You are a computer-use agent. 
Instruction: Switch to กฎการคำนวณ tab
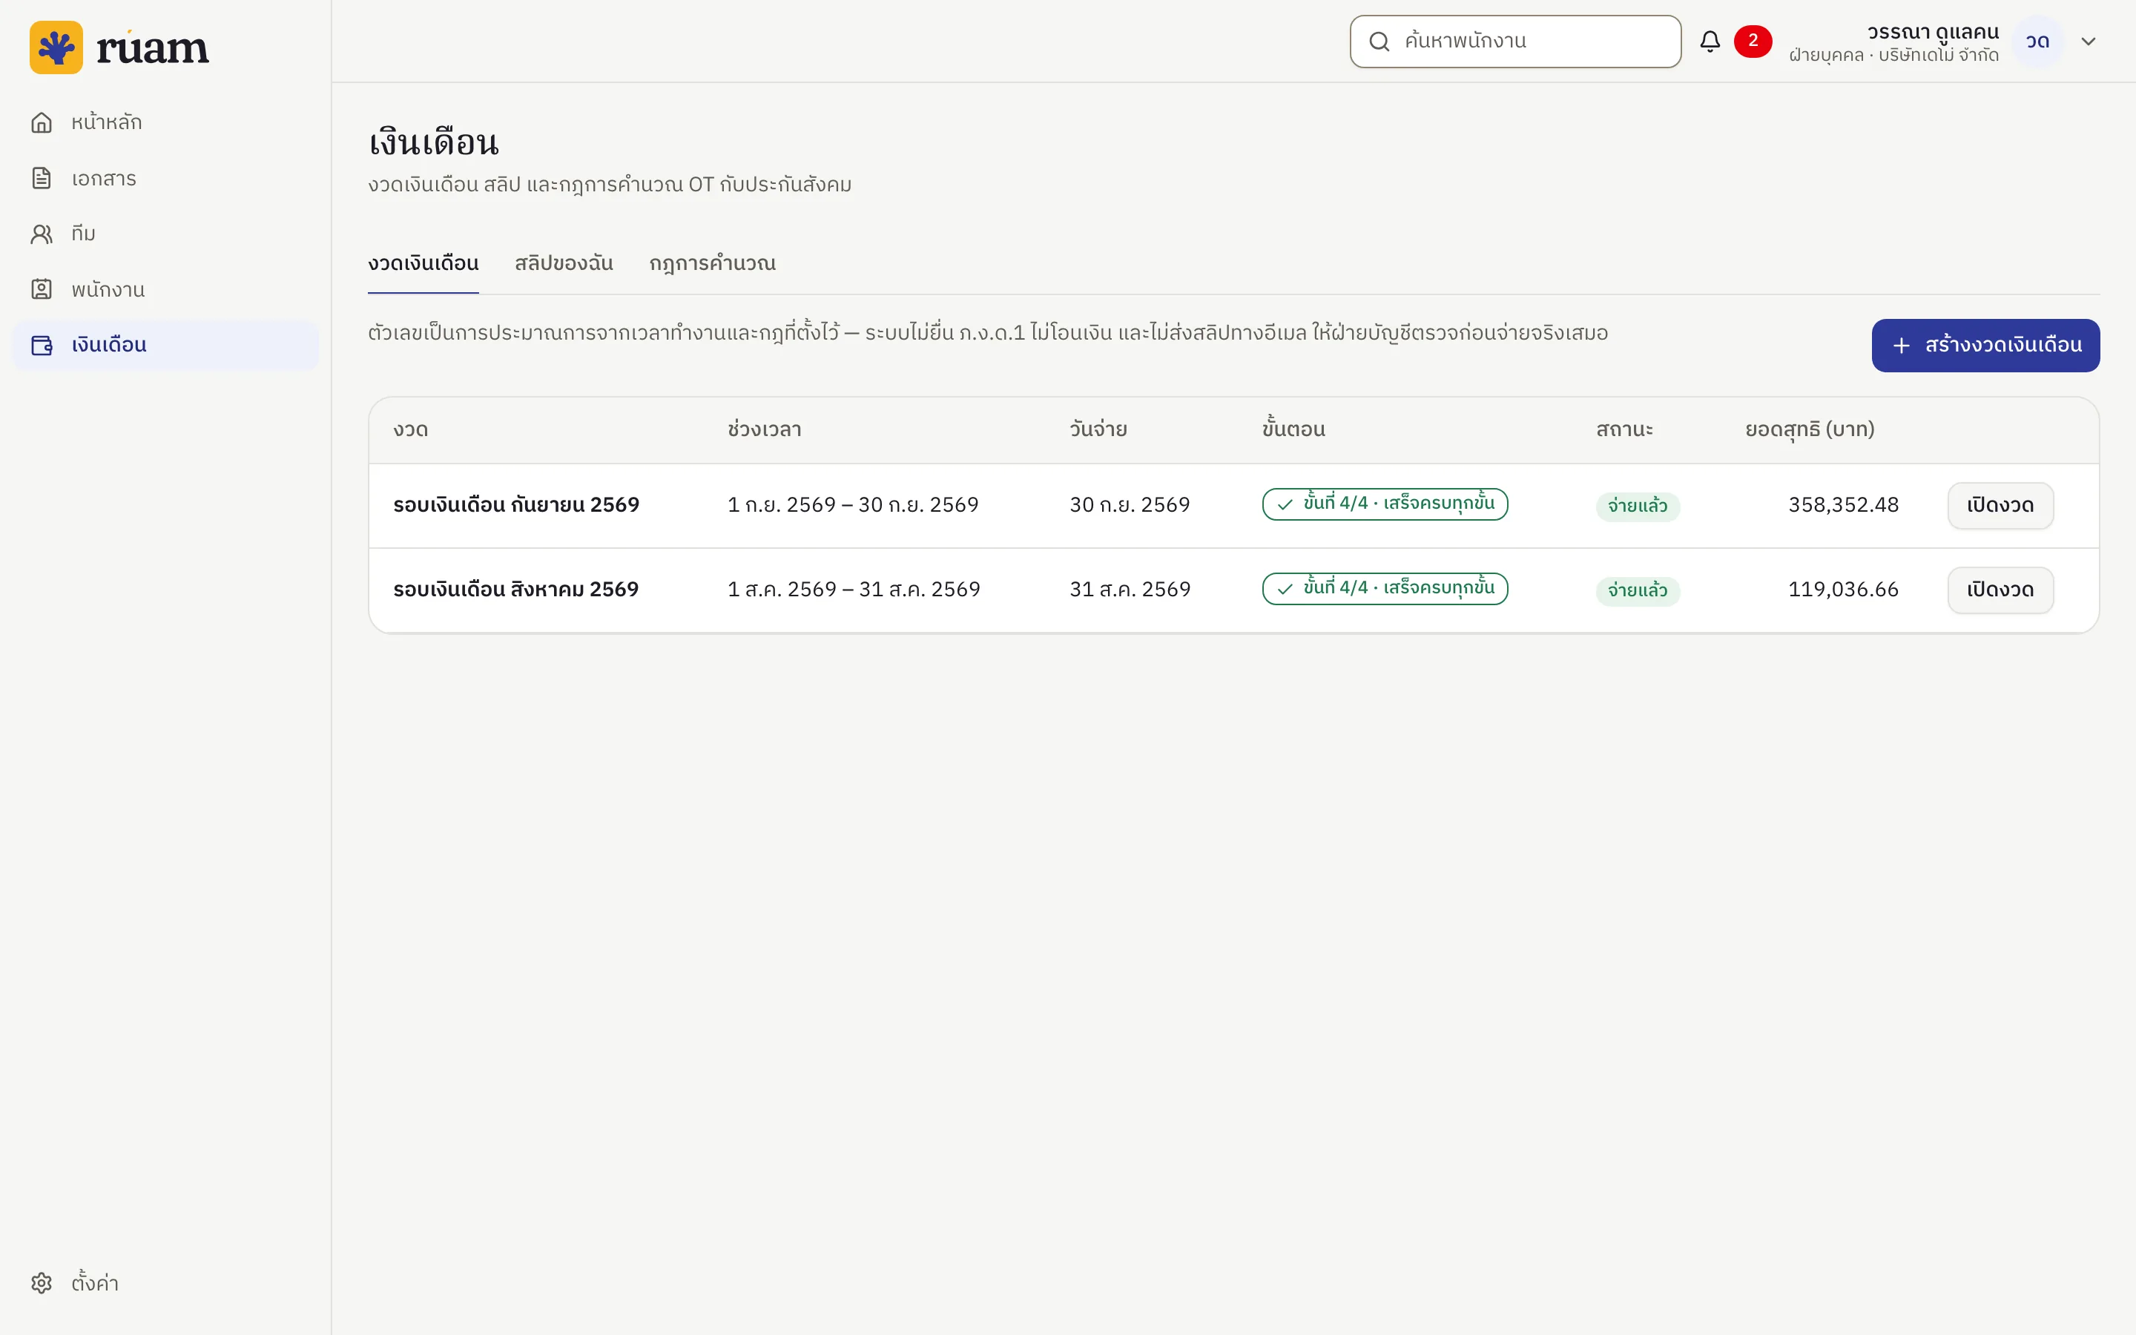(712, 264)
